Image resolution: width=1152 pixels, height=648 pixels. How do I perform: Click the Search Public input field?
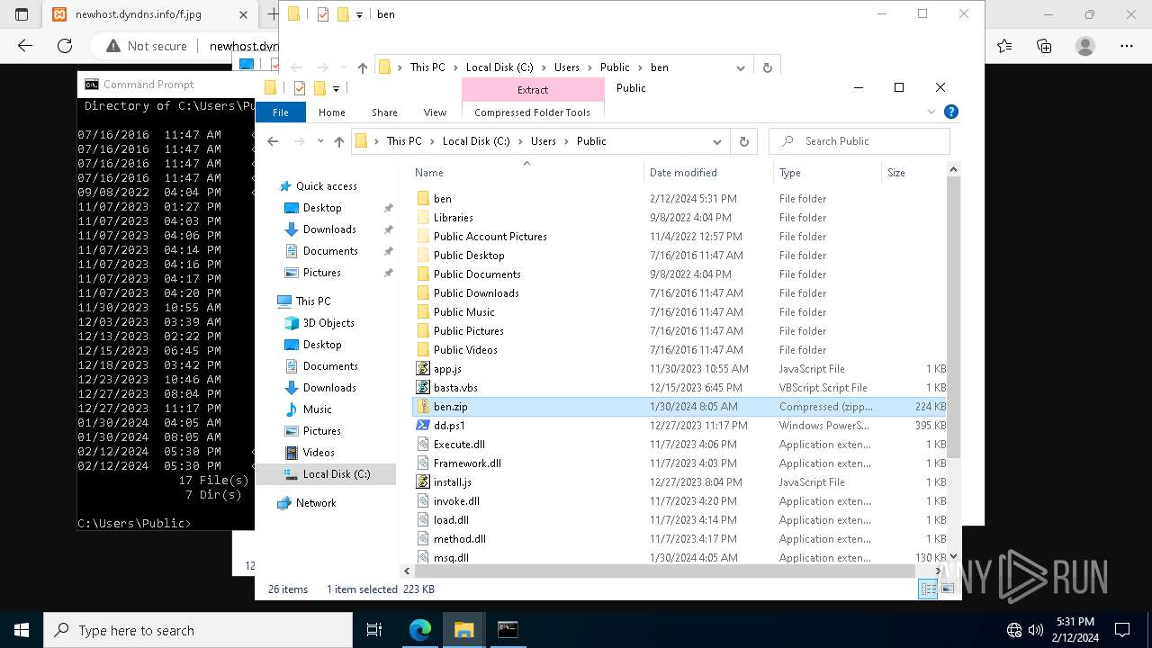pos(860,141)
